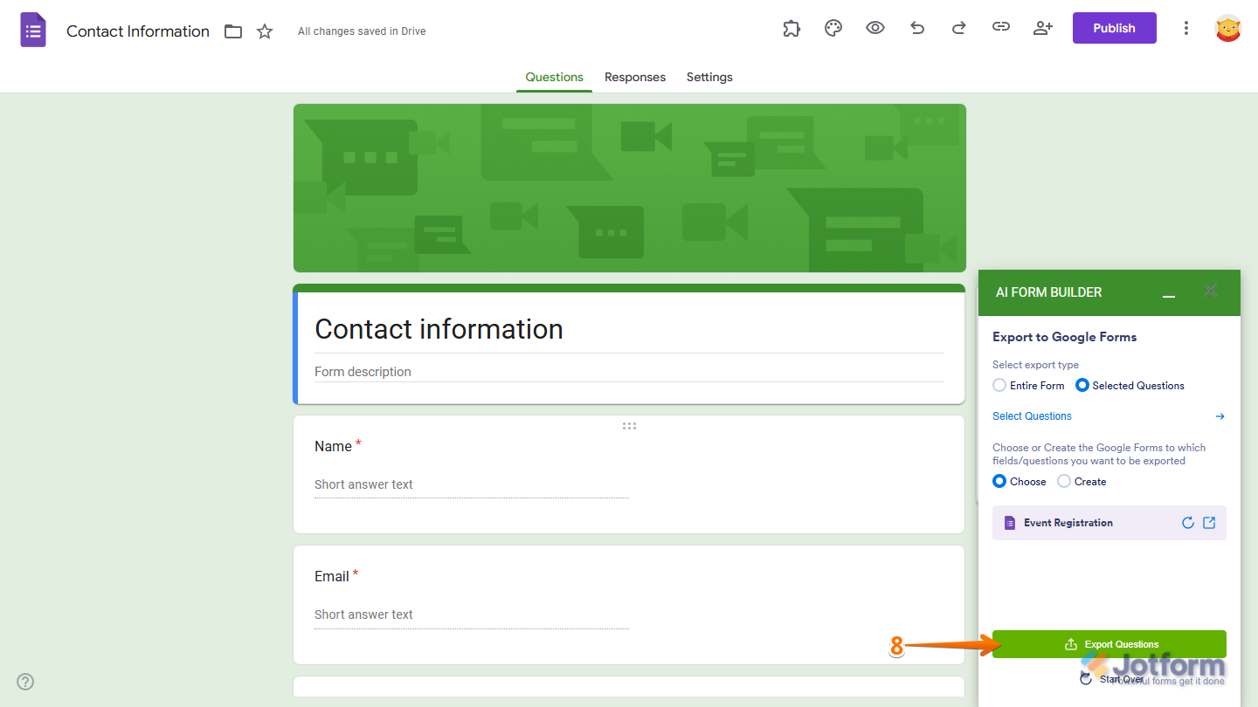Open the Settings tab

point(708,77)
